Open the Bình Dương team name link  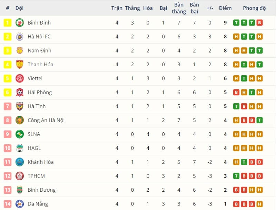pyautogui.click(x=41, y=190)
